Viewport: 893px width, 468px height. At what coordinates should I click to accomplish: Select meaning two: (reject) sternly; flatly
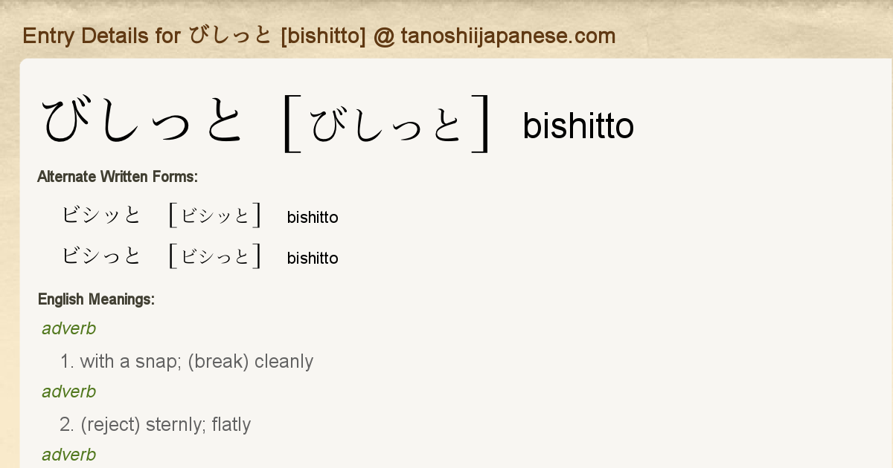pos(156,425)
